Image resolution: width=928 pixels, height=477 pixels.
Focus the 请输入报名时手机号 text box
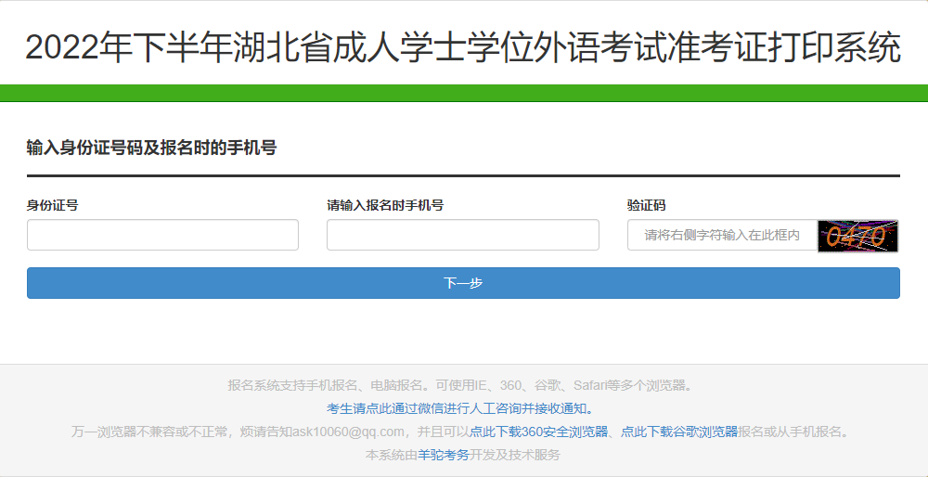pyautogui.click(x=462, y=235)
